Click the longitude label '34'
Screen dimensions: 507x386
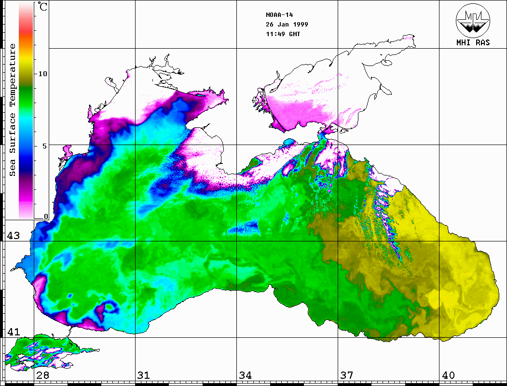tap(246, 375)
